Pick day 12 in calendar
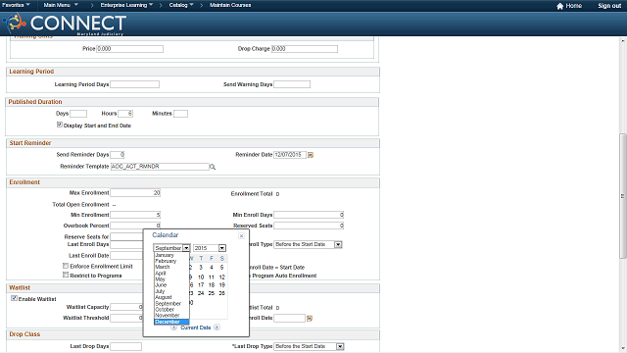 click(x=222, y=277)
